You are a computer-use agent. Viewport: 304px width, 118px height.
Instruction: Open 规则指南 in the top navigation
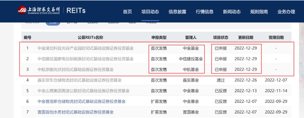click(259, 12)
